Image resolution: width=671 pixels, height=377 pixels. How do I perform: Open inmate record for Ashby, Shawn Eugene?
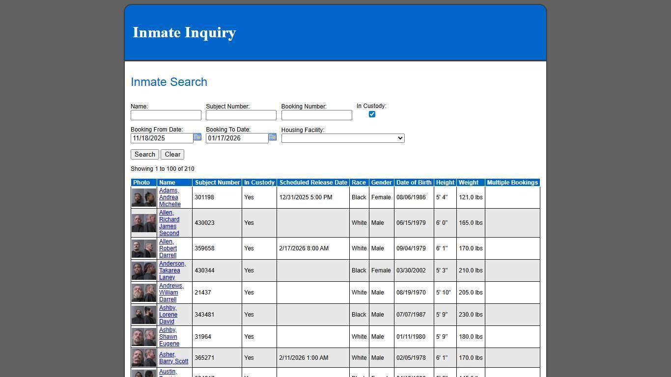[x=169, y=336]
